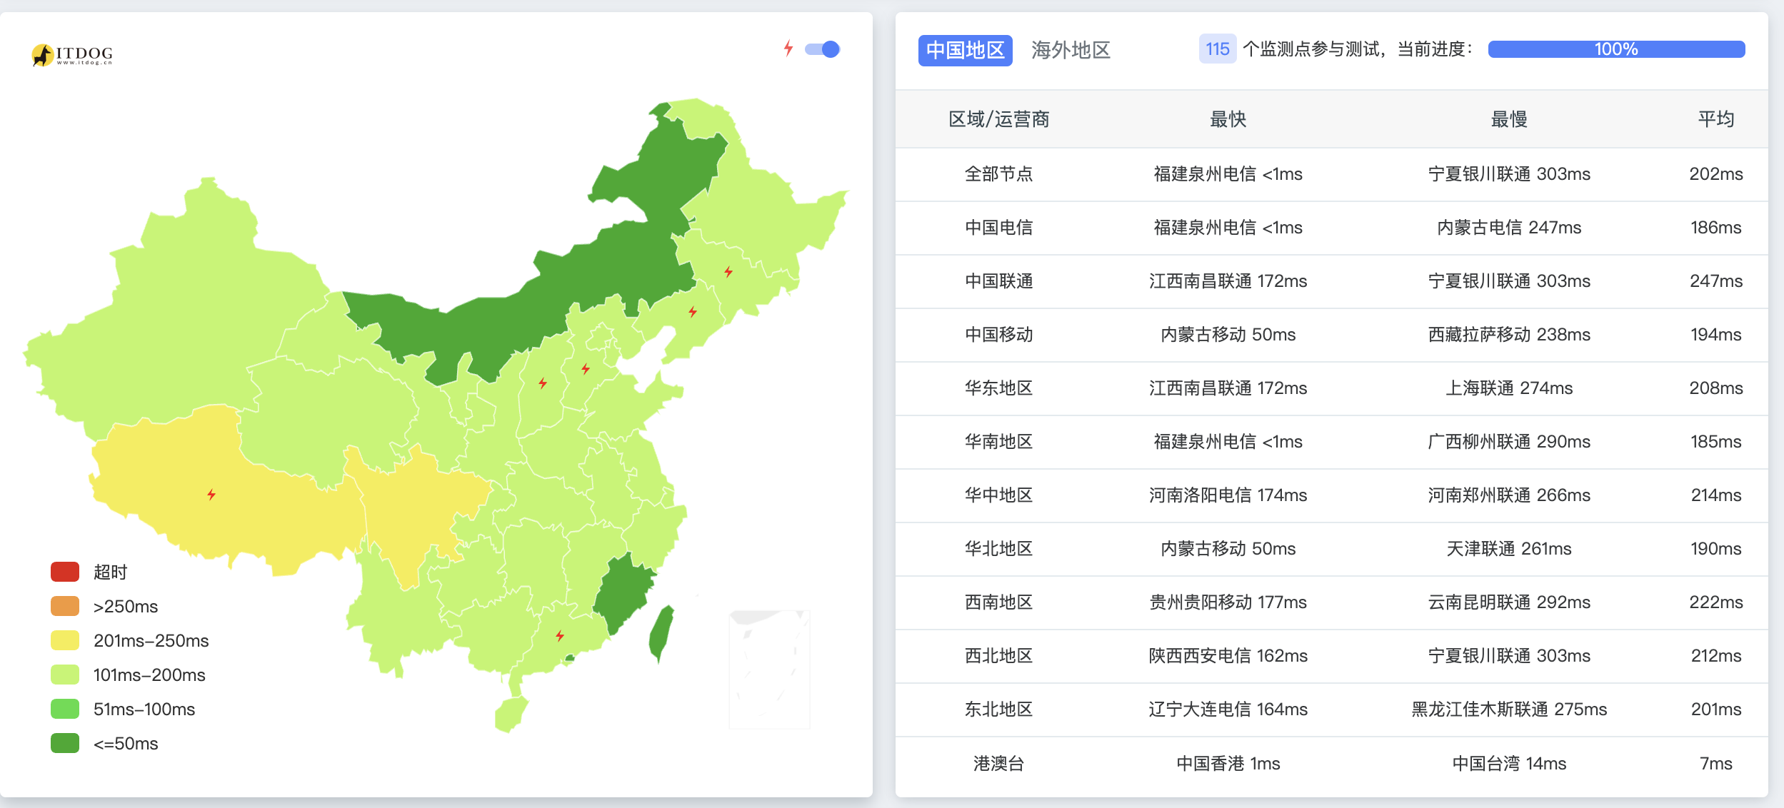Click the red 超时 legend swatch
This screenshot has width=1784, height=808.
tap(65, 572)
